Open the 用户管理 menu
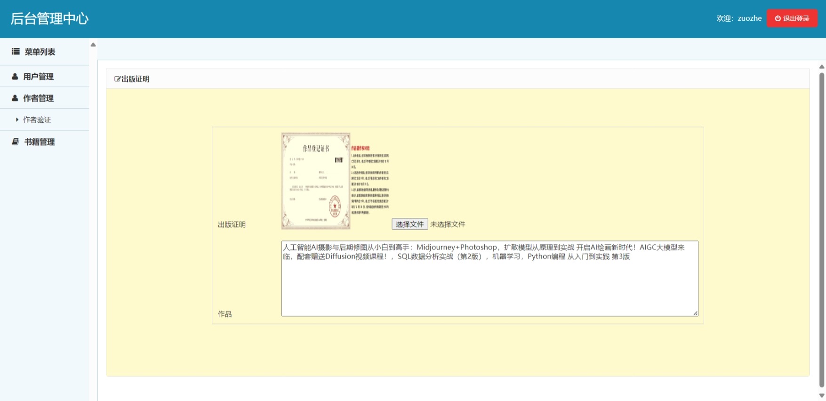 click(39, 76)
